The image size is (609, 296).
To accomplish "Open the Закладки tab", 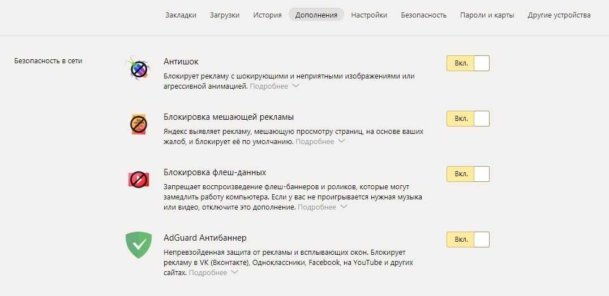I will click(x=181, y=15).
